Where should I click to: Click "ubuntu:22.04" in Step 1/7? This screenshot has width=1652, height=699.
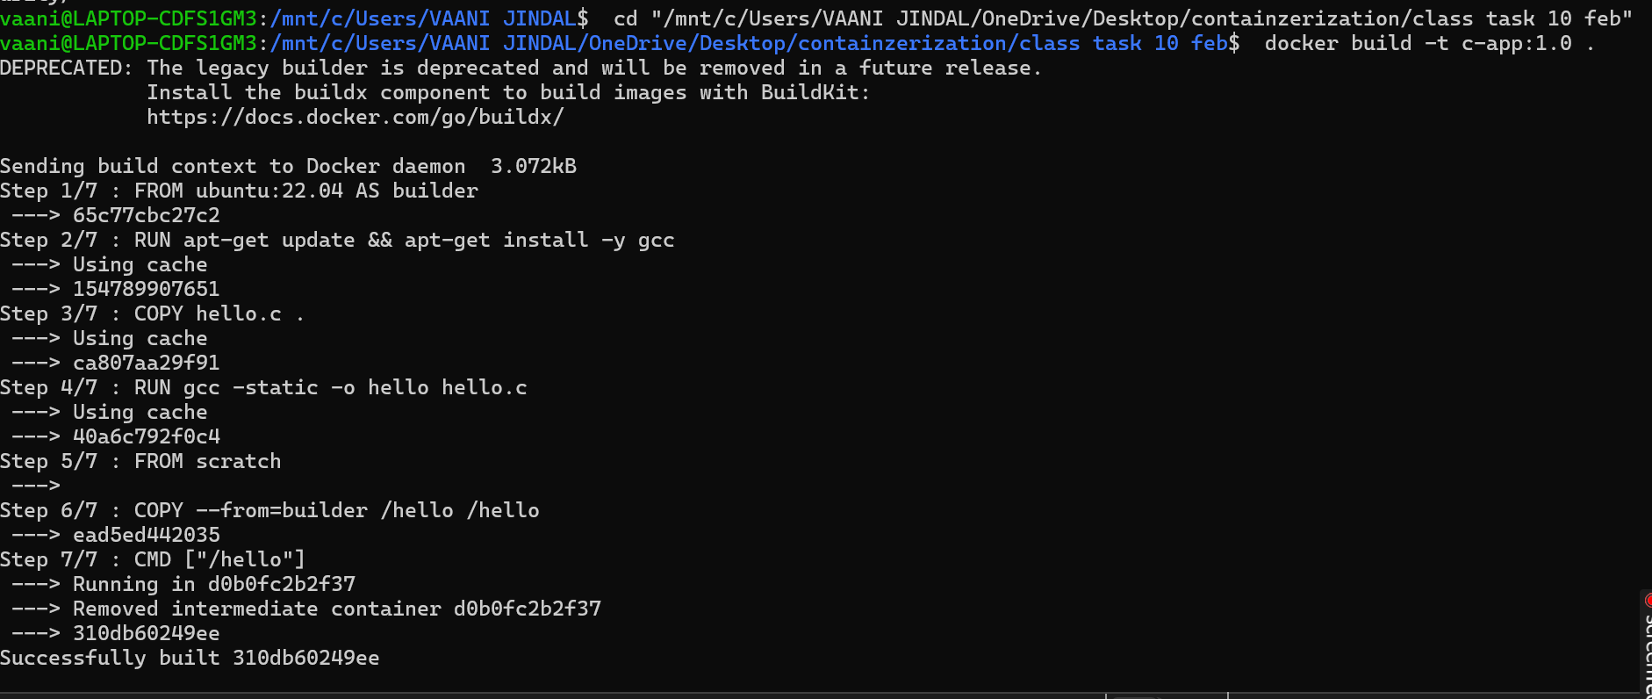269,191
